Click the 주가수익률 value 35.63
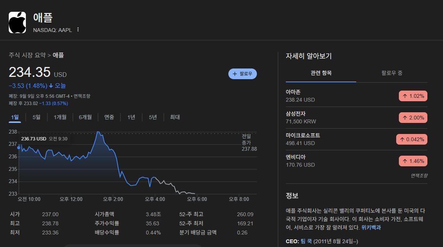 (153, 223)
